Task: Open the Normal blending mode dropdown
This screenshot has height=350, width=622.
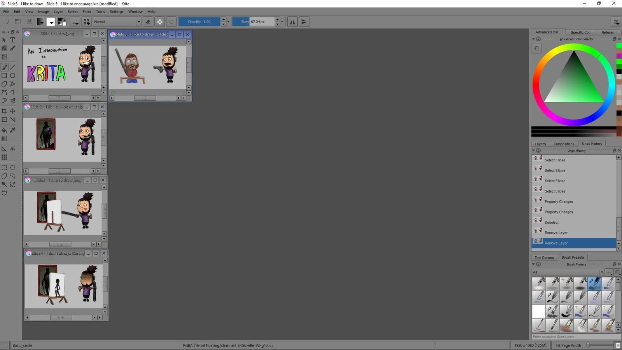Action: point(117,22)
